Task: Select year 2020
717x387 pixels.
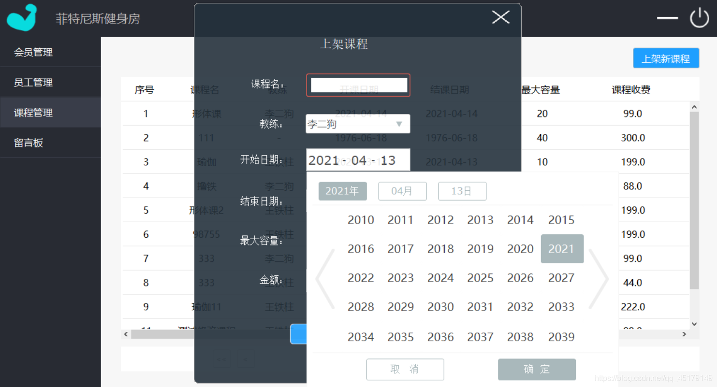Action: tap(520, 249)
